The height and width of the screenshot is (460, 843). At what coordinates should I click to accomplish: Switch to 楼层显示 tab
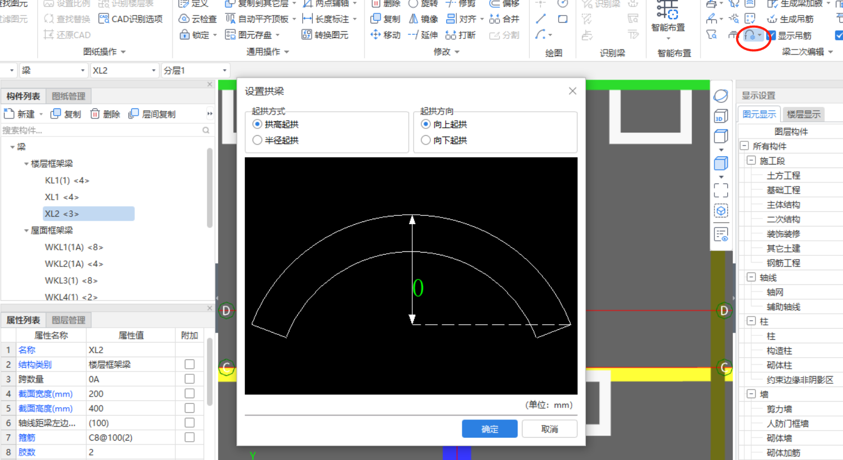pyautogui.click(x=803, y=114)
